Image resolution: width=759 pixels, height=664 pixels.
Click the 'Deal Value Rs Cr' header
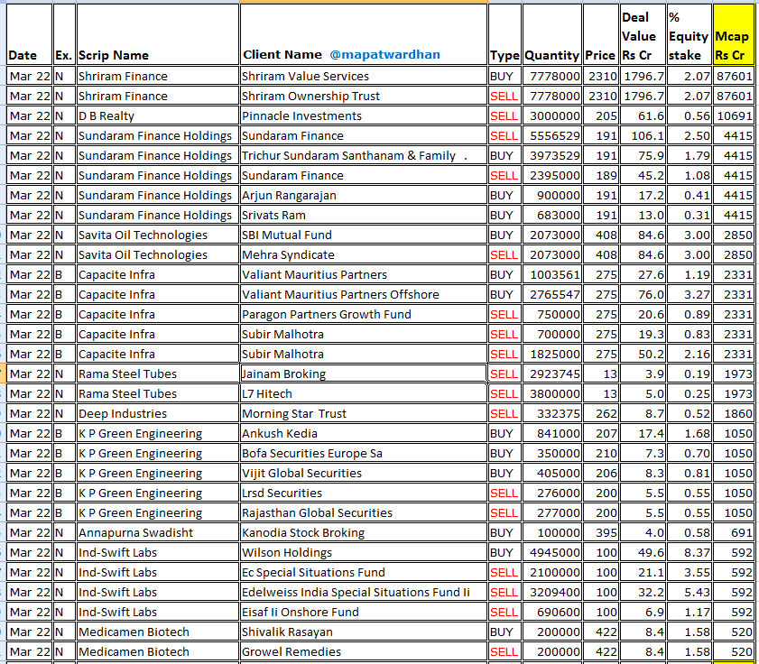coord(643,34)
